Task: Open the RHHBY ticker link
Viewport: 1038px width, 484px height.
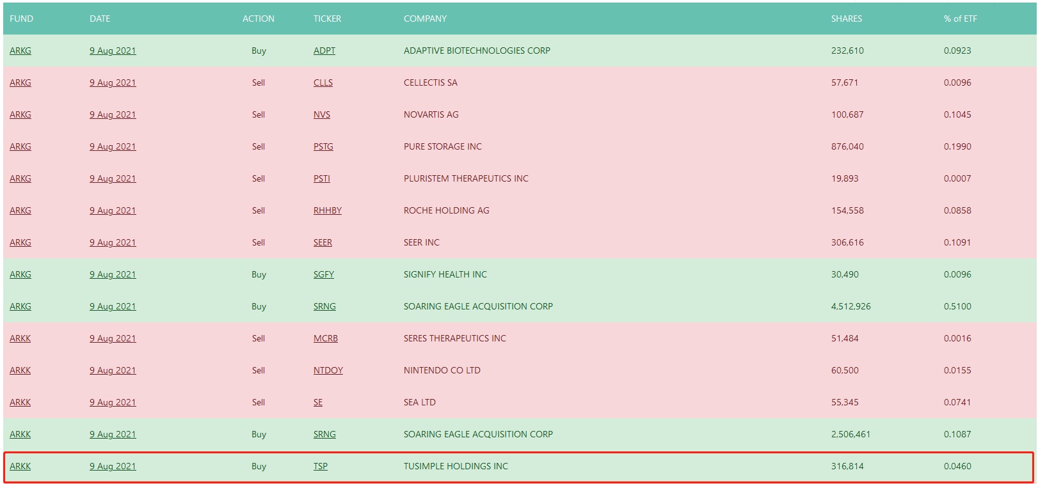Action: tap(328, 210)
